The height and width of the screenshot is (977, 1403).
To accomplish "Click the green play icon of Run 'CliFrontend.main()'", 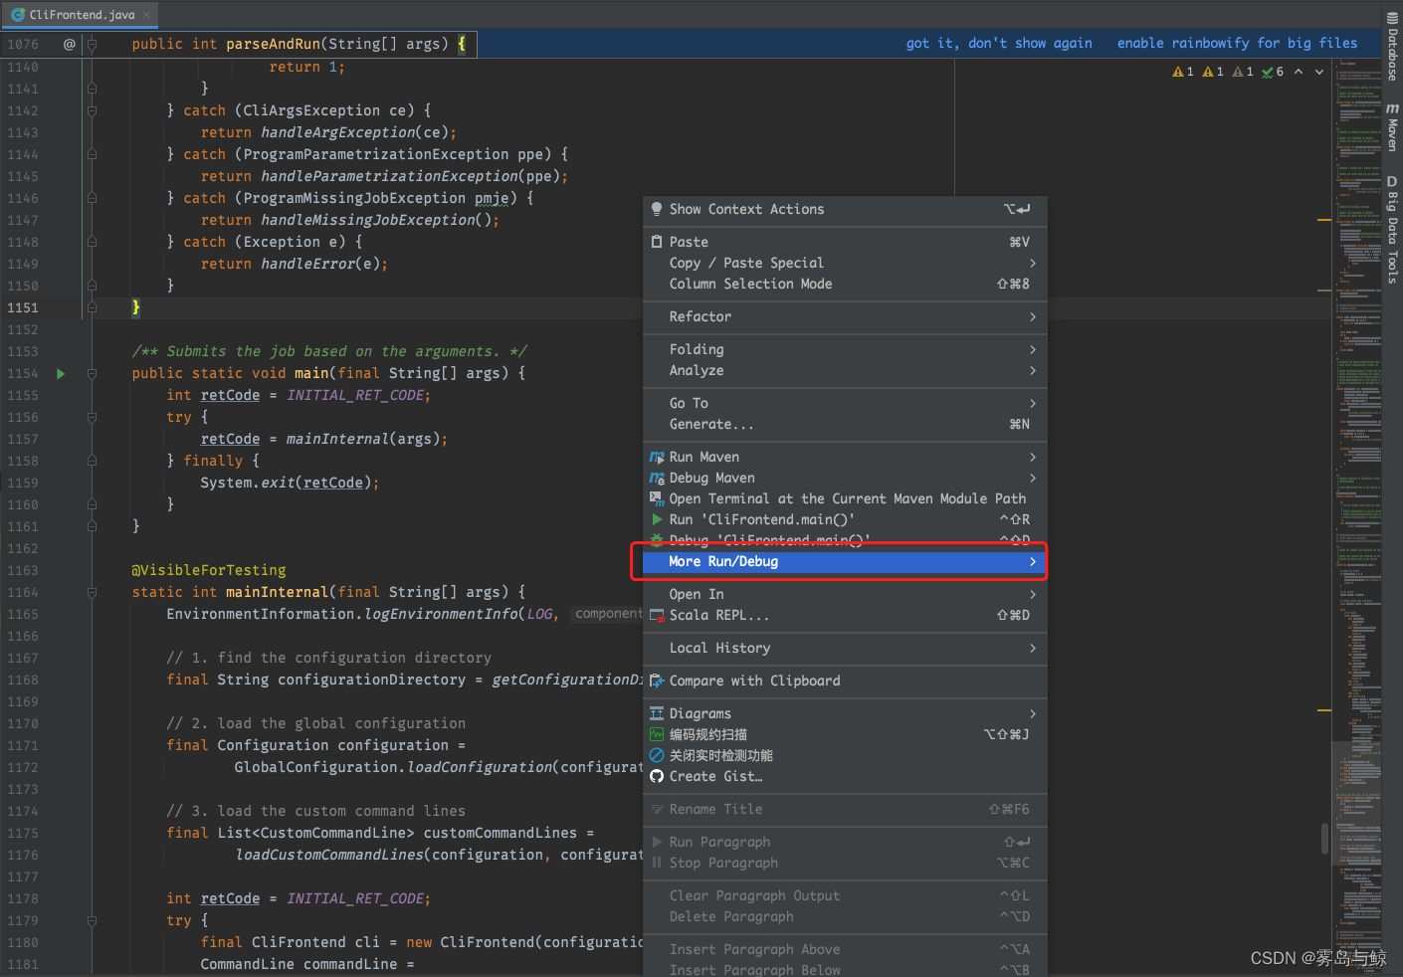I will pos(657,519).
